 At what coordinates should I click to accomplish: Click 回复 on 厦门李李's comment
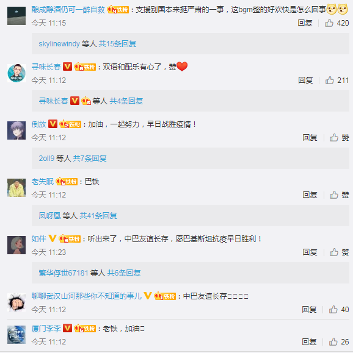click(309, 342)
